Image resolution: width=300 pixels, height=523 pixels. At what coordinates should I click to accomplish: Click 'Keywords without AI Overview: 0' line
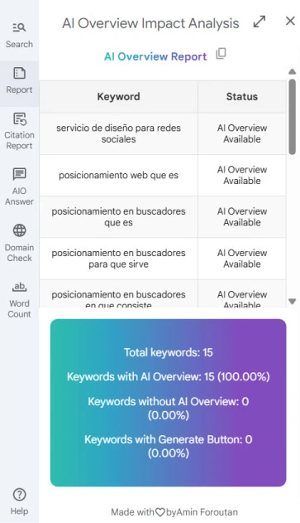[169, 408]
